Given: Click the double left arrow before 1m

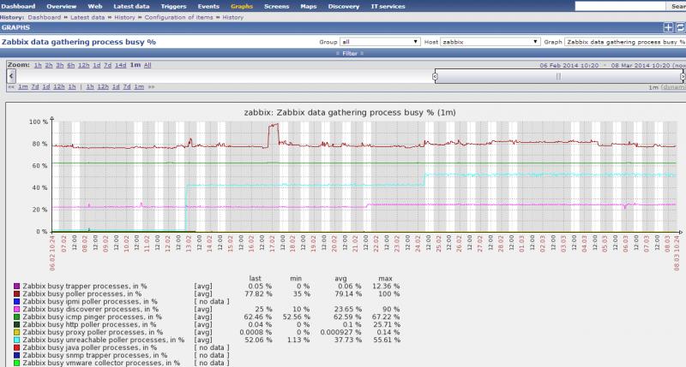Looking at the screenshot, I should click(x=11, y=86).
